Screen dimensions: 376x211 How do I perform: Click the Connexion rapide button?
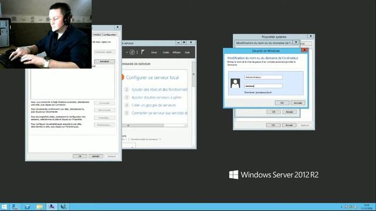pyautogui.click(x=105, y=52)
